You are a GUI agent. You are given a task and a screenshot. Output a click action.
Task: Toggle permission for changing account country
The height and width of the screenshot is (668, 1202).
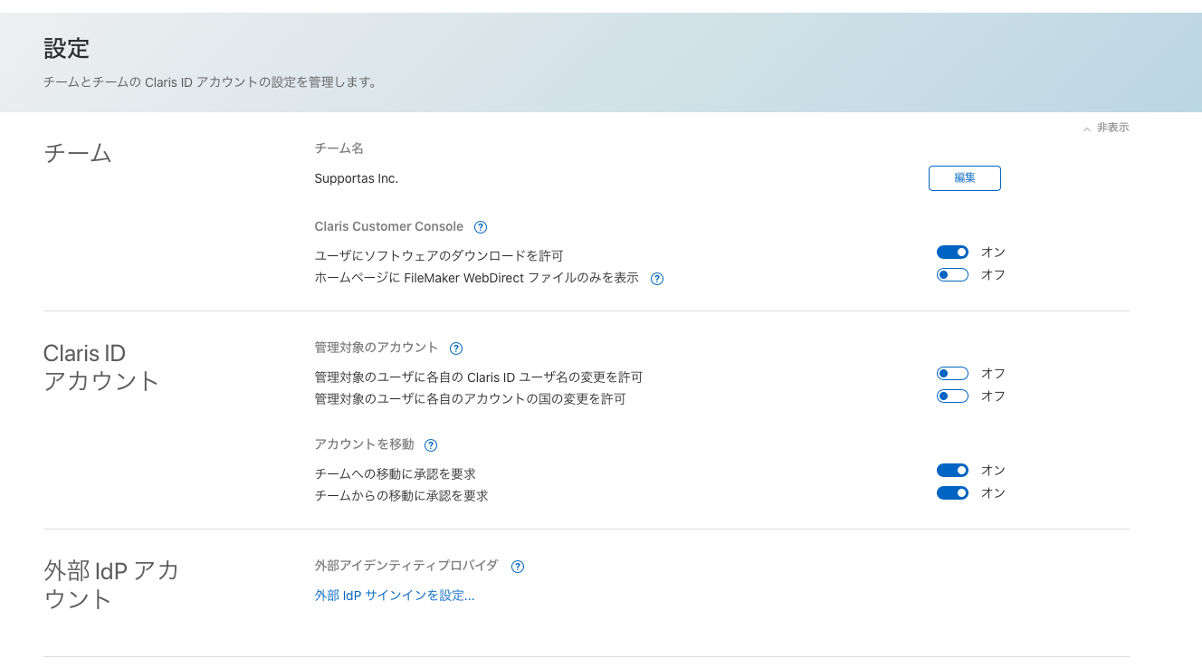click(952, 396)
